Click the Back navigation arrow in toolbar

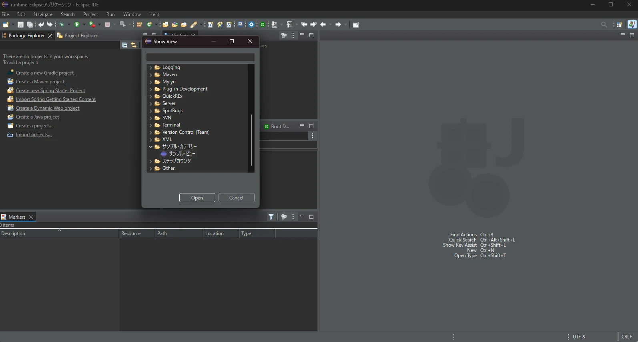click(323, 24)
